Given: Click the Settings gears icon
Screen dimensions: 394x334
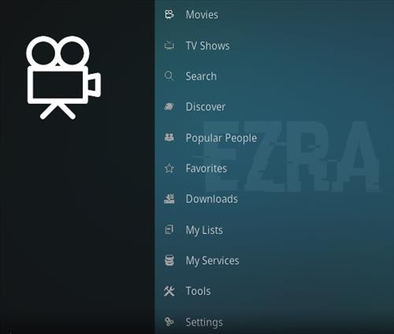Looking at the screenshot, I should (x=169, y=321).
